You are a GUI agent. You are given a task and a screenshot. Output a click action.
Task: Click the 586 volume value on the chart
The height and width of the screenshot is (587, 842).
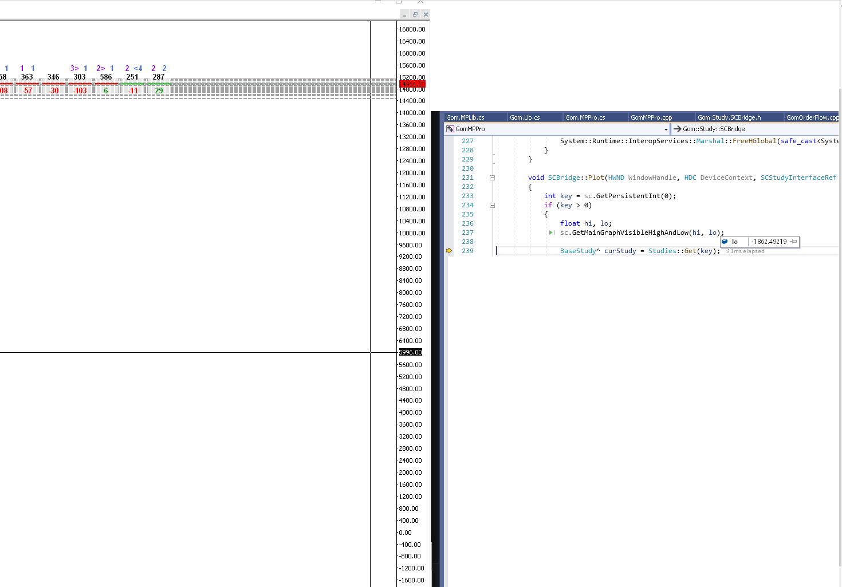pos(106,77)
